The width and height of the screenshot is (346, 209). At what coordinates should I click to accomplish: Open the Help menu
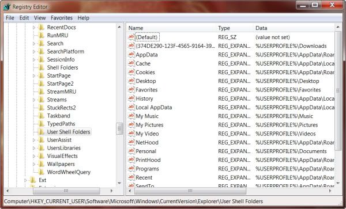click(84, 18)
